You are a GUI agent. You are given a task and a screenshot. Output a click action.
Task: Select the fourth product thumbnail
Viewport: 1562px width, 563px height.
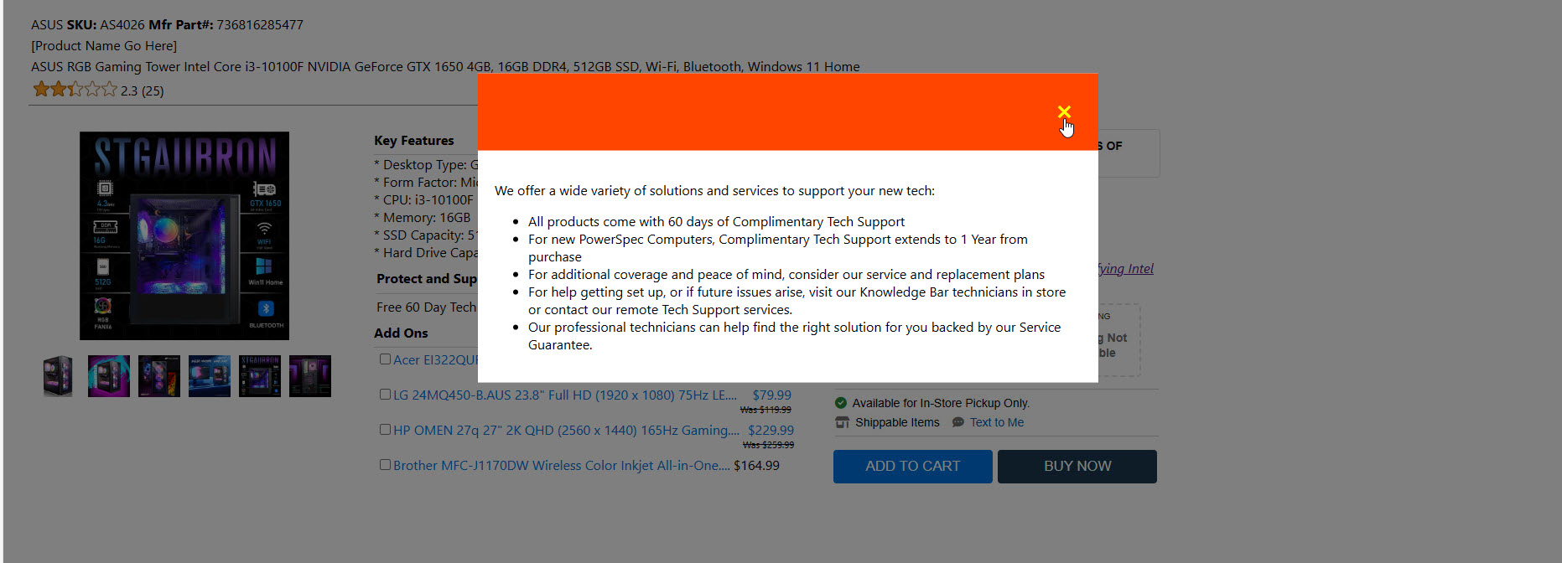point(210,376)
